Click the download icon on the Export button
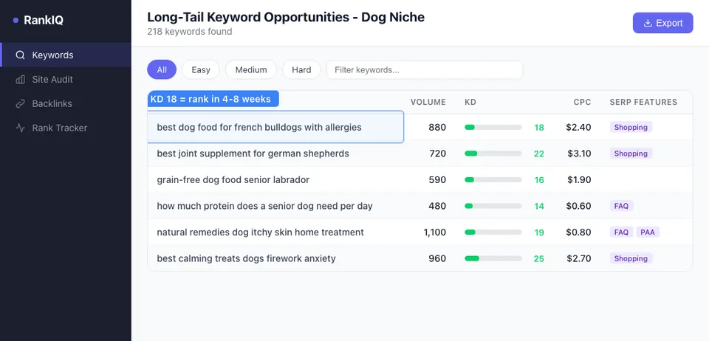Screen dimensions: 709x341 [648, 23]
